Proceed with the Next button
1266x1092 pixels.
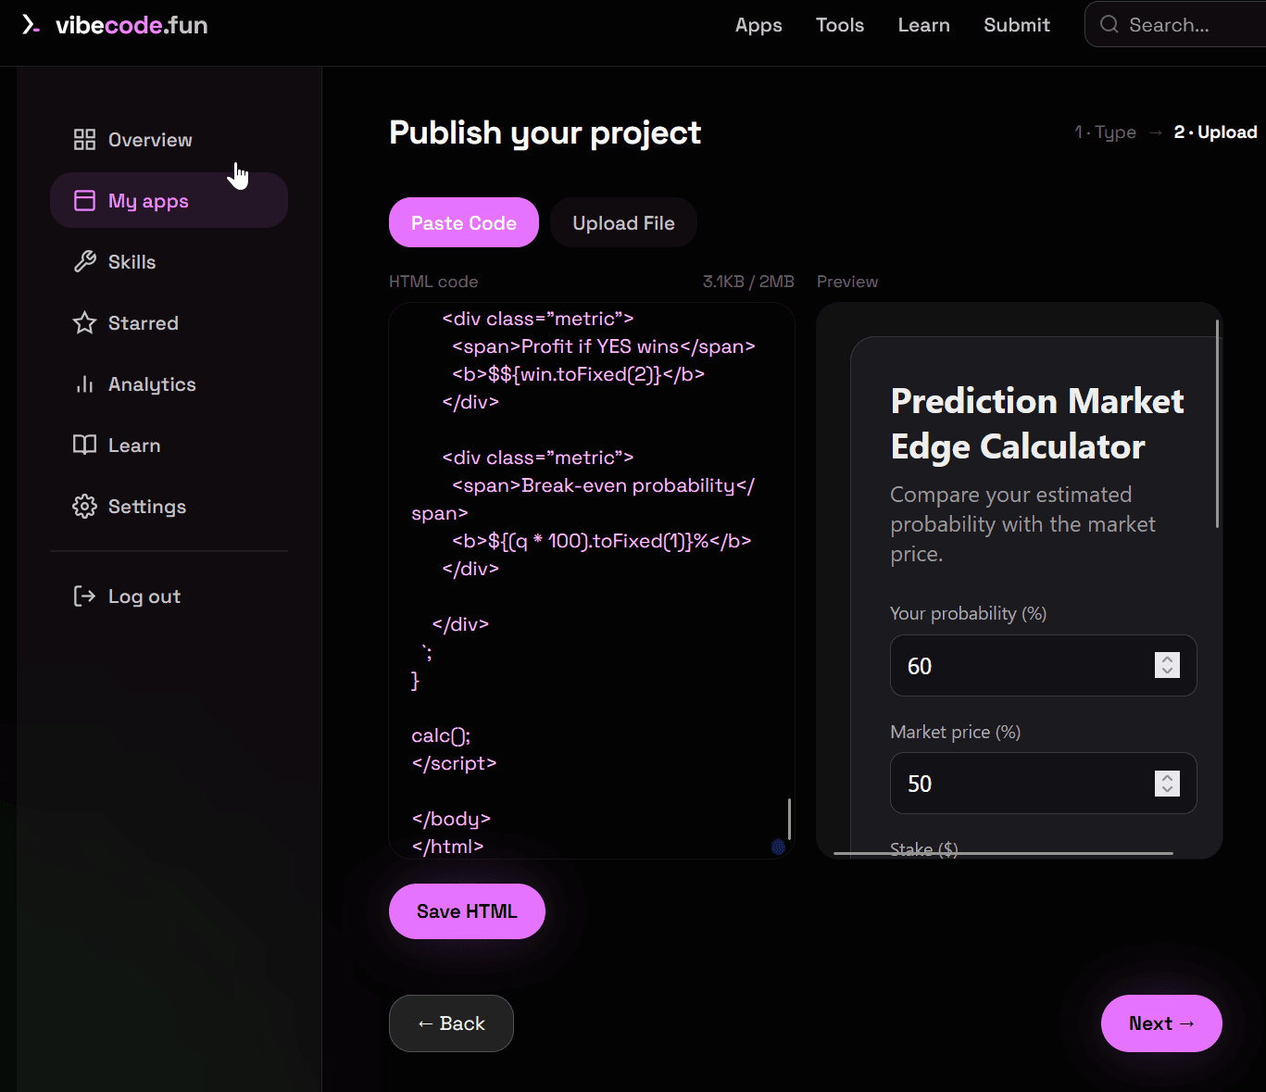pyautogui.click(x=1161, y=1023)
